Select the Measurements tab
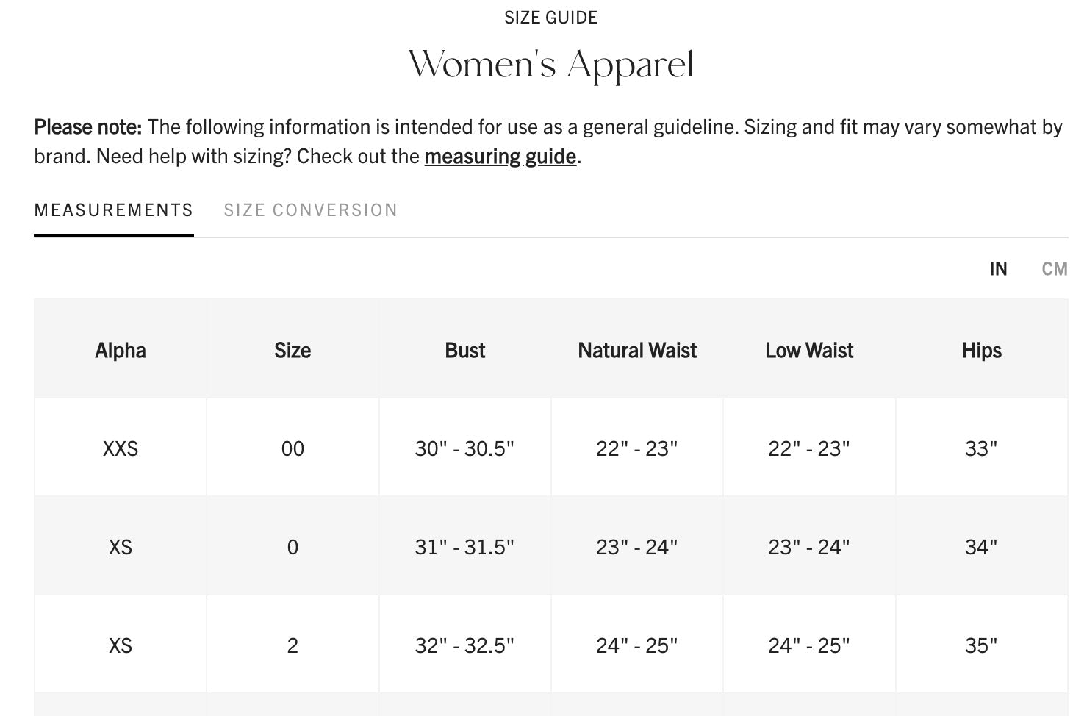 tap(114, 210)
